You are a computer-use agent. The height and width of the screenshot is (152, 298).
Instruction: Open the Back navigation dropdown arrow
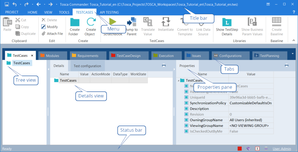click(44, 4)
